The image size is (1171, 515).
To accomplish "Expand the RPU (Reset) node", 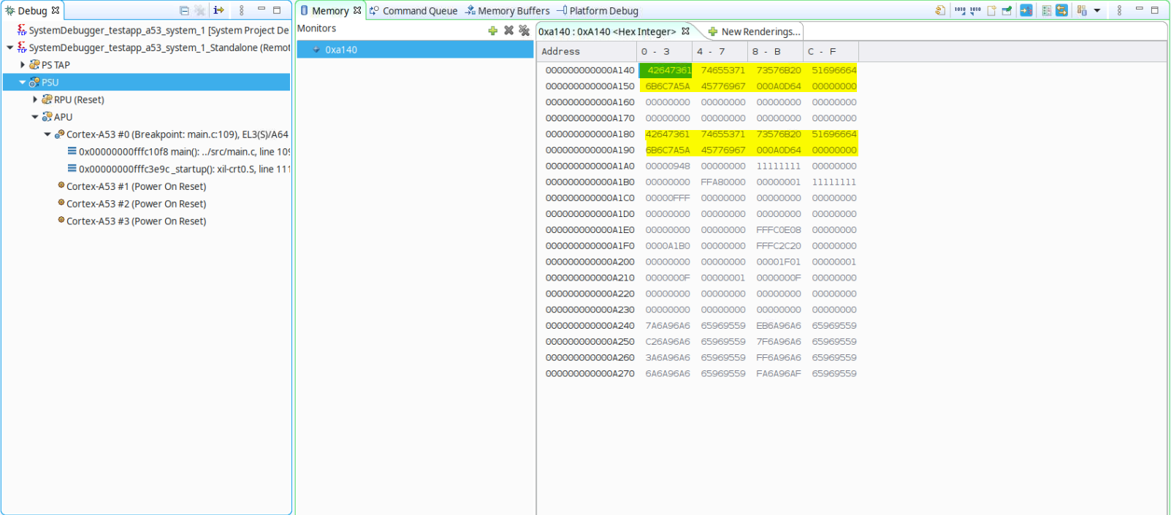I will coord(35,100).
